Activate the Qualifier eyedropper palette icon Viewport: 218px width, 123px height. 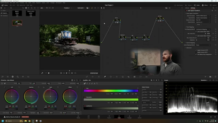coord(105,77)
